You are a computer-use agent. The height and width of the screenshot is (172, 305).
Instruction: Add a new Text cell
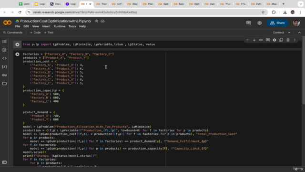pos(49,32)
